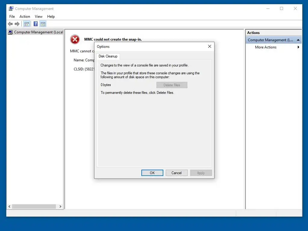Minimize the Computer Management window
This screenshot has width=308, height=231.
pyautogui.click(x=268, y=8)
